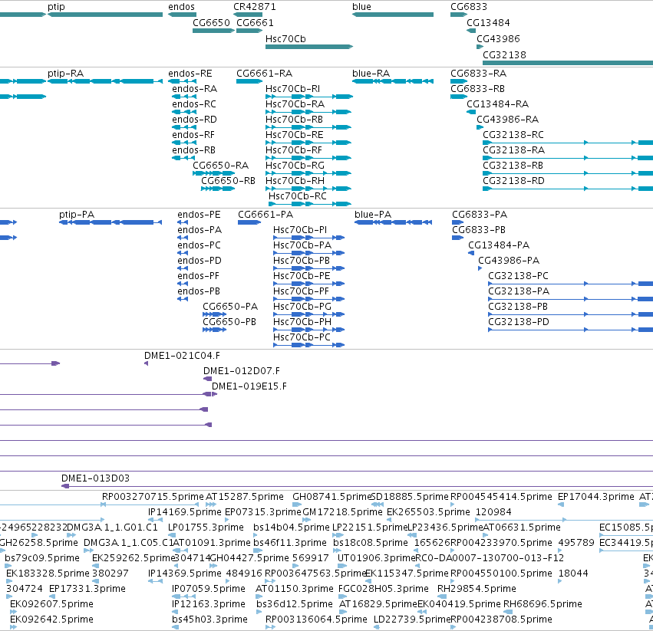
Task: Select transcript CG32138-RD
Action: click(513, 181)
